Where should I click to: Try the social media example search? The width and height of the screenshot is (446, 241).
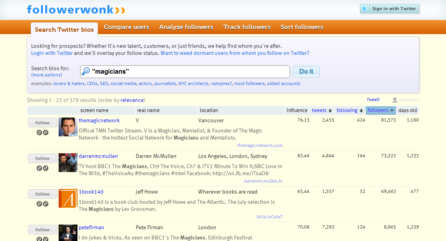[123, 83]
